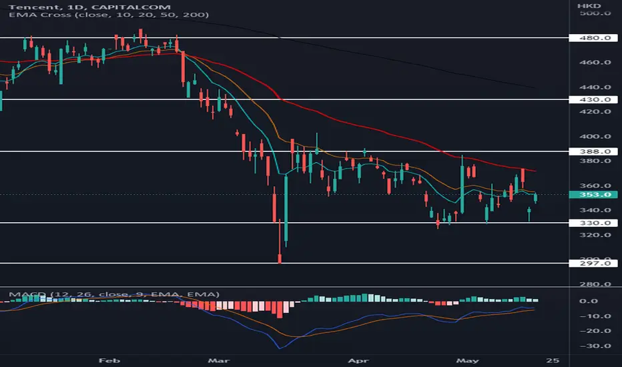Click the Feb label on time axis
Viewport: 622px width, 367px height.
pyautogui.click(x=109, y=360)
